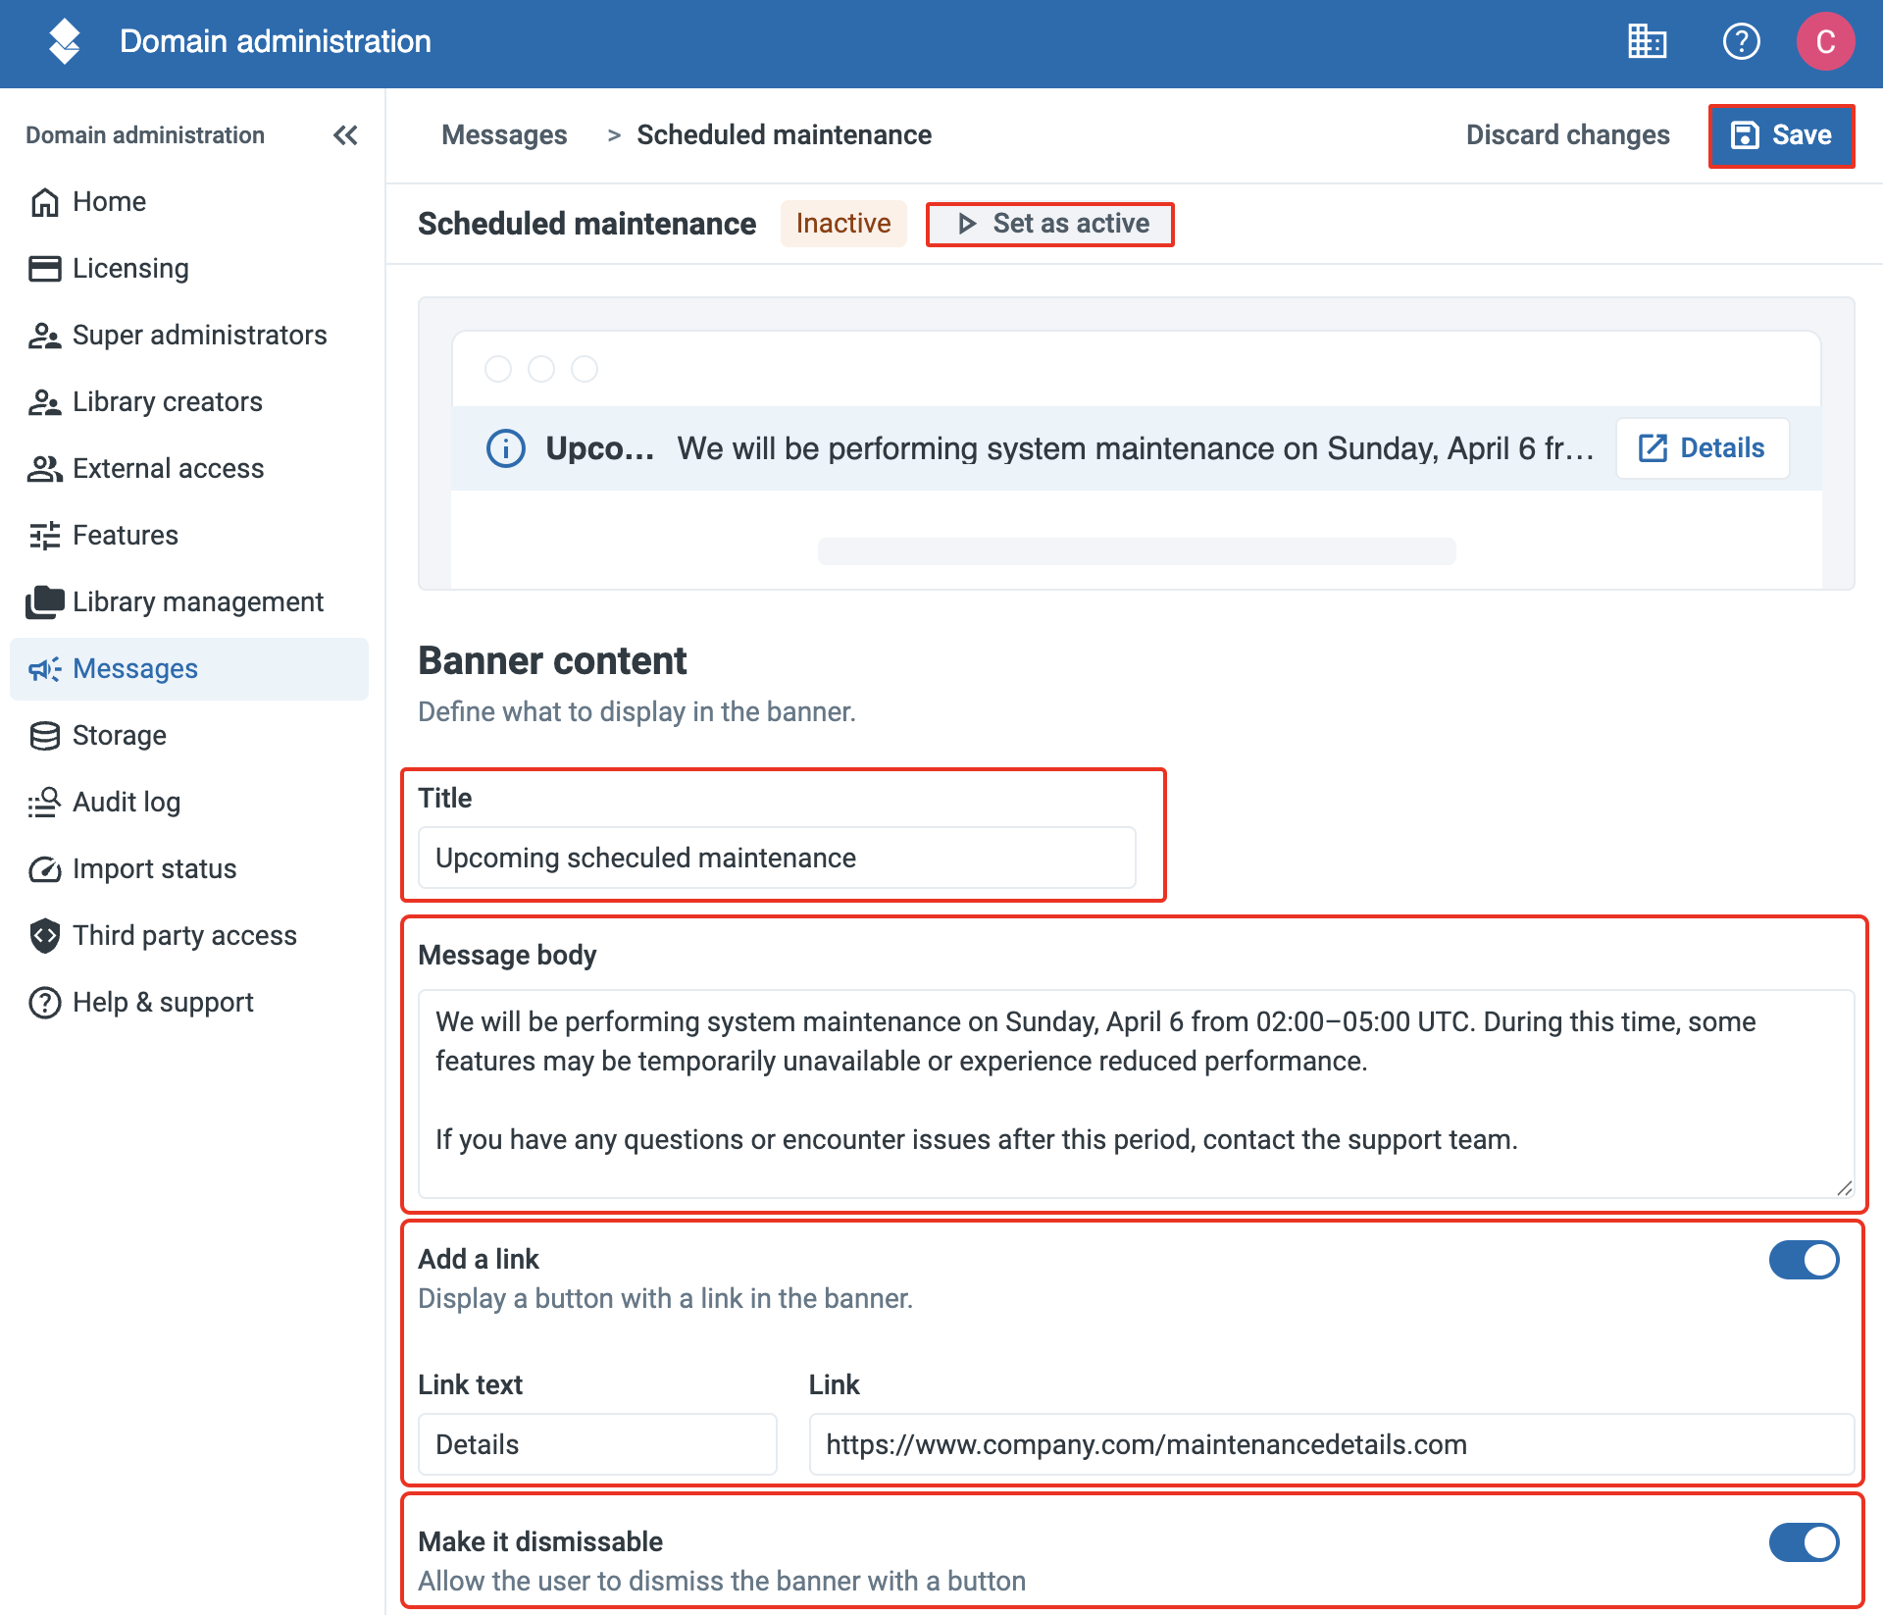Click info icon in banner preview
Image resolution: width=1883 pixels, height=1615 pixels.
(x=506, y=448)
